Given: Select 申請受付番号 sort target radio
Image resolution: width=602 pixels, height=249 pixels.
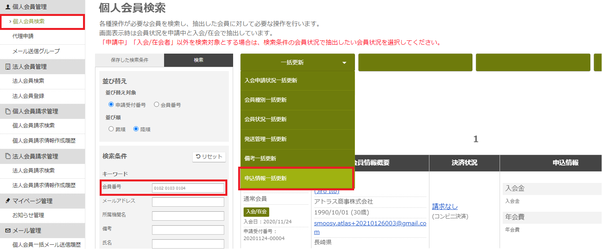Looking at the screenshot, I should (111, 104).
